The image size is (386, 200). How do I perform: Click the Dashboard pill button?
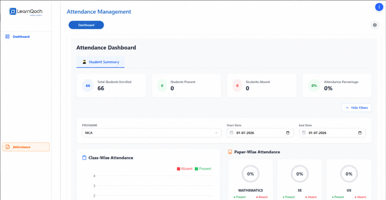(x=86, y=25)
